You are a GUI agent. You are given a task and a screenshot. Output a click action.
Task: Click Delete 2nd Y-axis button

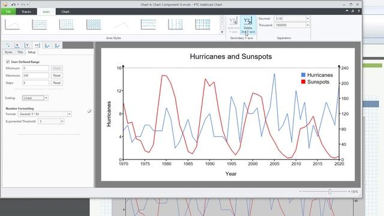[x=248, y=25]
